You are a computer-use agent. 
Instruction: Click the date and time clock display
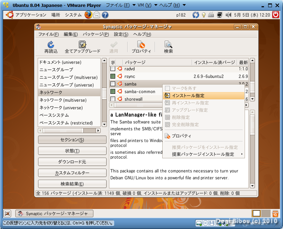[252, 15]
